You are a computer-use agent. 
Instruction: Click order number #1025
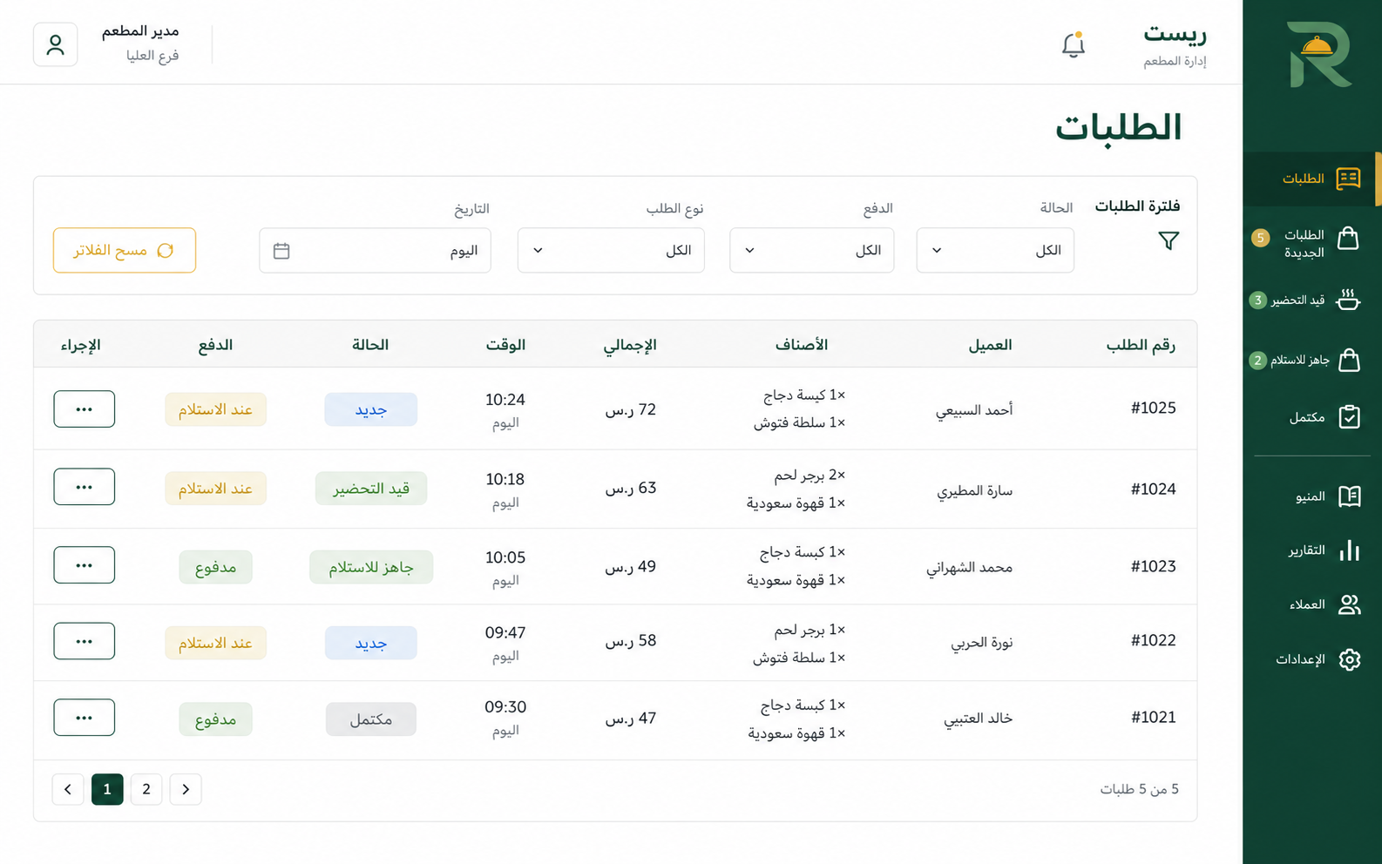tap(1153, 408)
